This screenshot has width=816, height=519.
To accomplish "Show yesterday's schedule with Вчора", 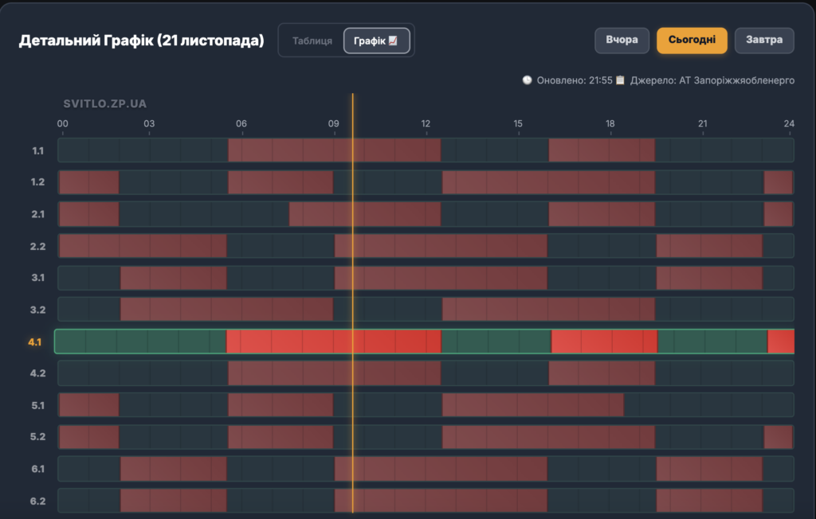I will tap(622, 41).
